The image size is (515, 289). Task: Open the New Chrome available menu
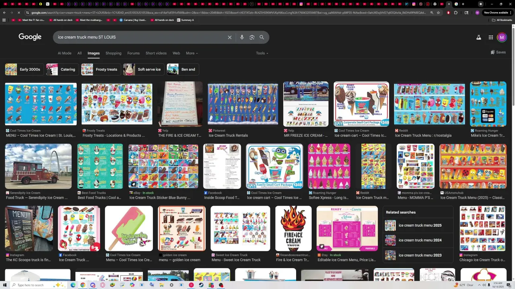pos(497,12)
